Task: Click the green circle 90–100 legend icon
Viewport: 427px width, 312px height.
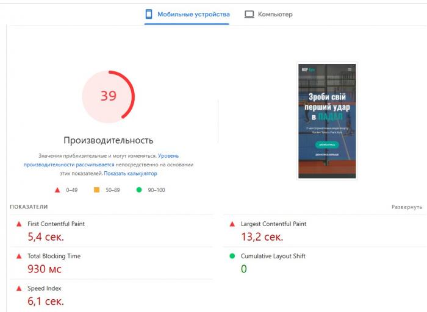Action: (139, 190)
